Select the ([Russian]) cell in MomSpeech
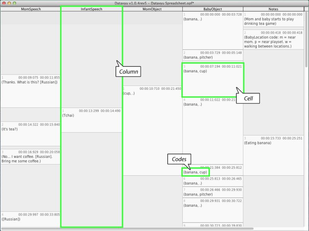 (31, 219)
